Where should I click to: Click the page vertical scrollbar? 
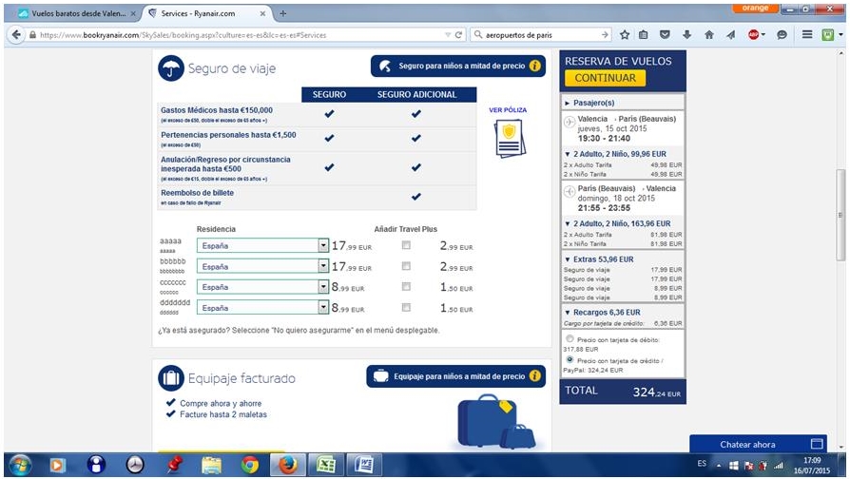[840, 214]
